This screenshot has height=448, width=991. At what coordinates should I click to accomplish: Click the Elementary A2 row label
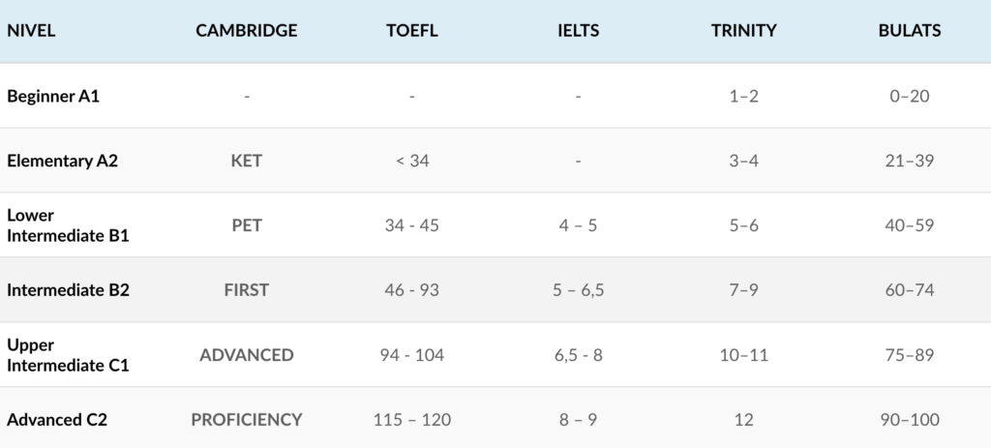pyautogui.click(x=62, y=161)
